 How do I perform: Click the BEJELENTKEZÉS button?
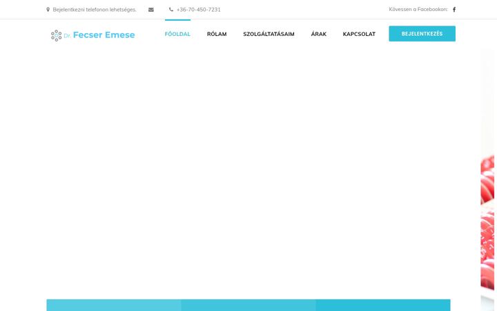click(x=422, y=34)
